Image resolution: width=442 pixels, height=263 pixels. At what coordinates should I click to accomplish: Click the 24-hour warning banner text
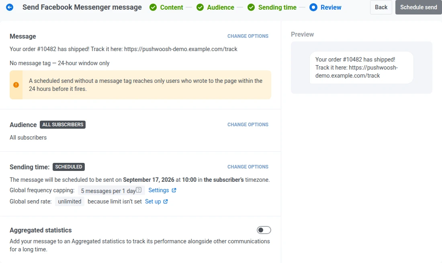[146, 85]
